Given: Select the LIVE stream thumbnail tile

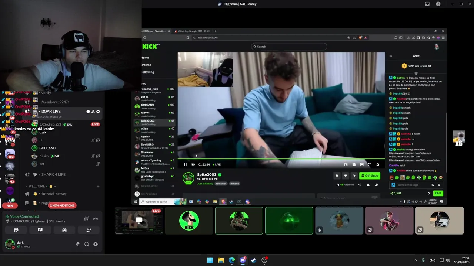Looking at the screenshot, I should tap(139, 221).
